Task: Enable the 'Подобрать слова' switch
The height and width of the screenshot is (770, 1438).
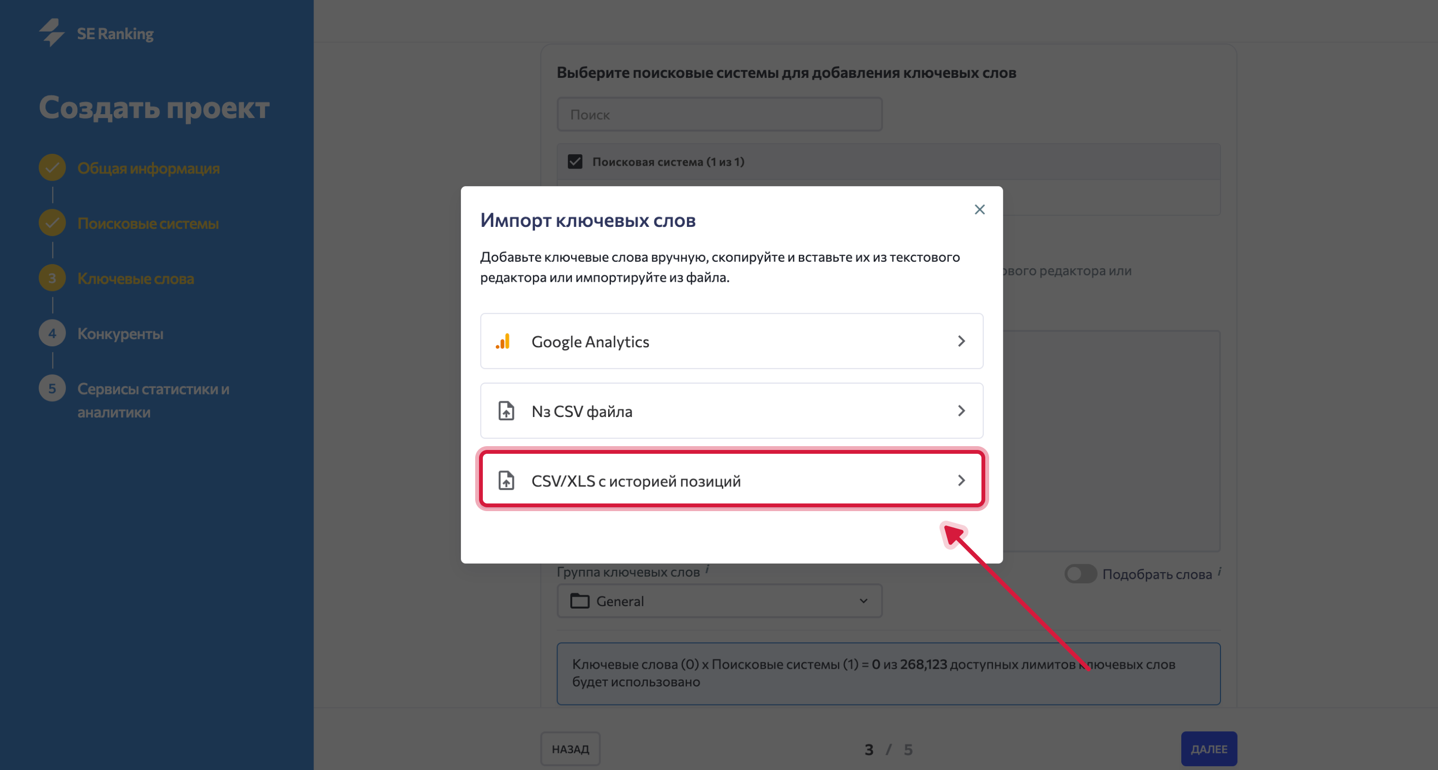Action: (1080, 574)
